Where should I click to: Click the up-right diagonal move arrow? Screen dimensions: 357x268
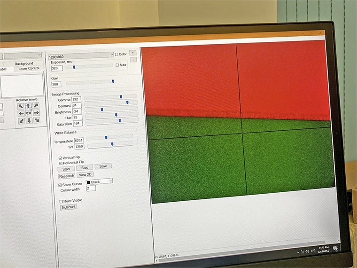click(x=36, y=106)
